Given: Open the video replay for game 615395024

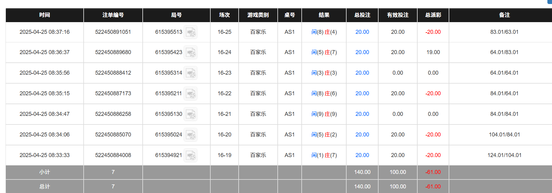Looking at the screenshot, I should click(x=191, y=135).
